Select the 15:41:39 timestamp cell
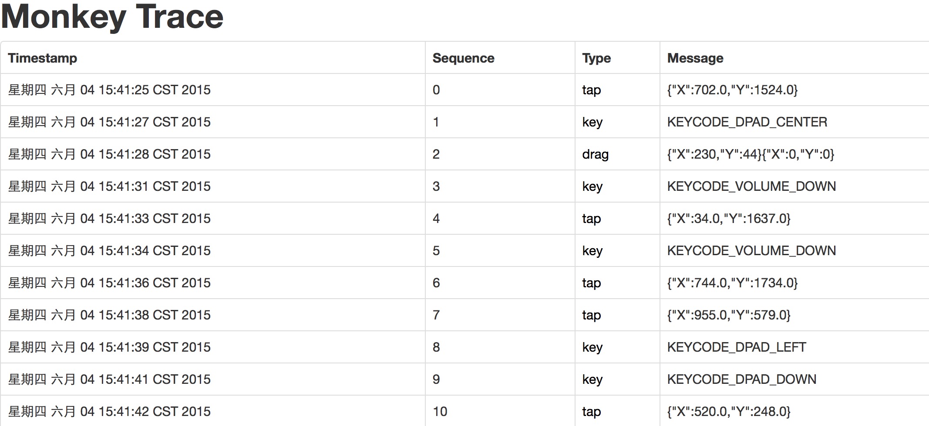 [x=109, y=347]
